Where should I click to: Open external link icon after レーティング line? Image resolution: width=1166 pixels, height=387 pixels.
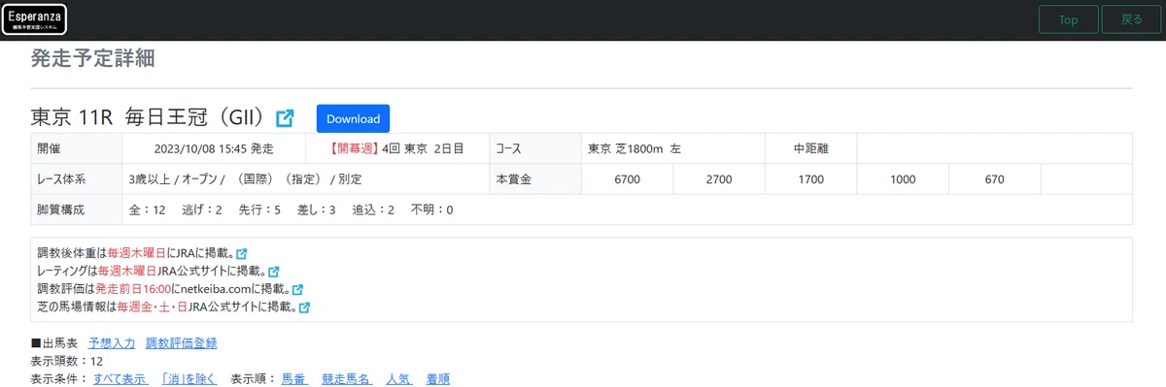tap(273, 272)
